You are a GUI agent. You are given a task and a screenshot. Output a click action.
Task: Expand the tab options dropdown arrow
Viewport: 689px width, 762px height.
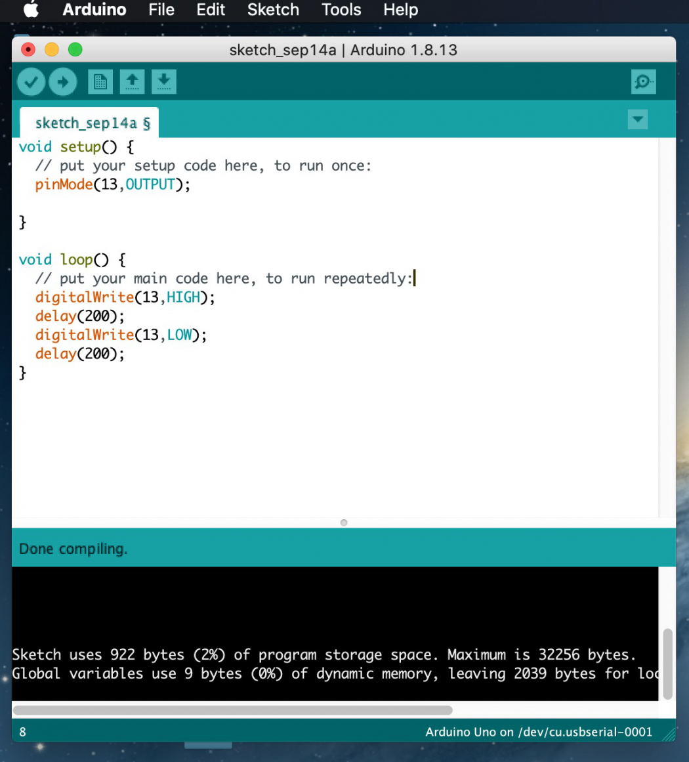(637, 119)
